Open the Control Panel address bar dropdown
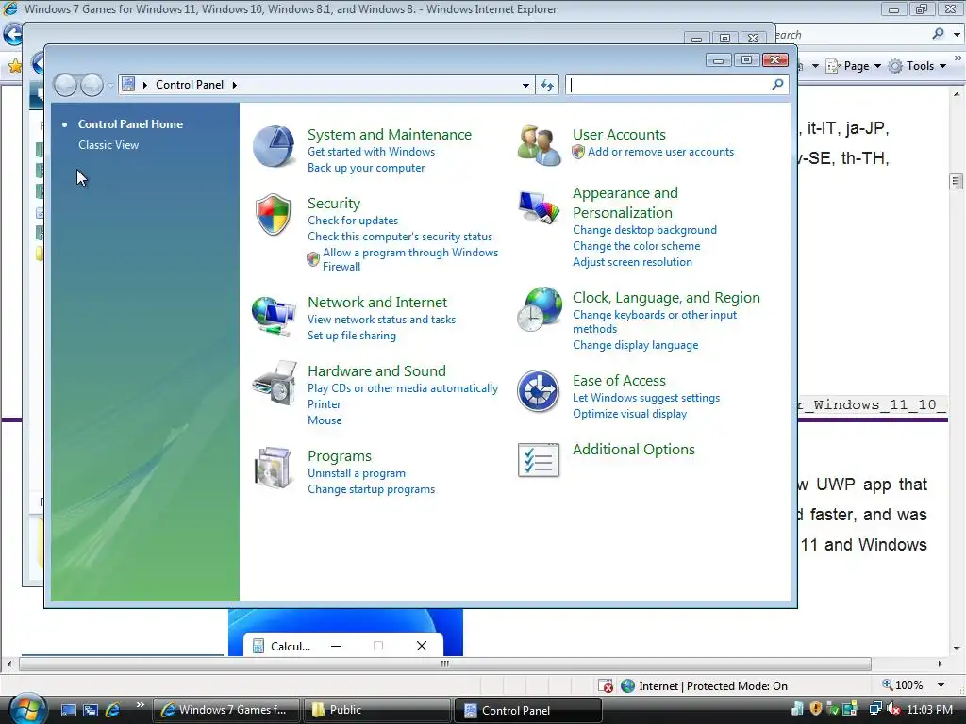This screenshot has width=966, height=724. click(x=525, y=85)
